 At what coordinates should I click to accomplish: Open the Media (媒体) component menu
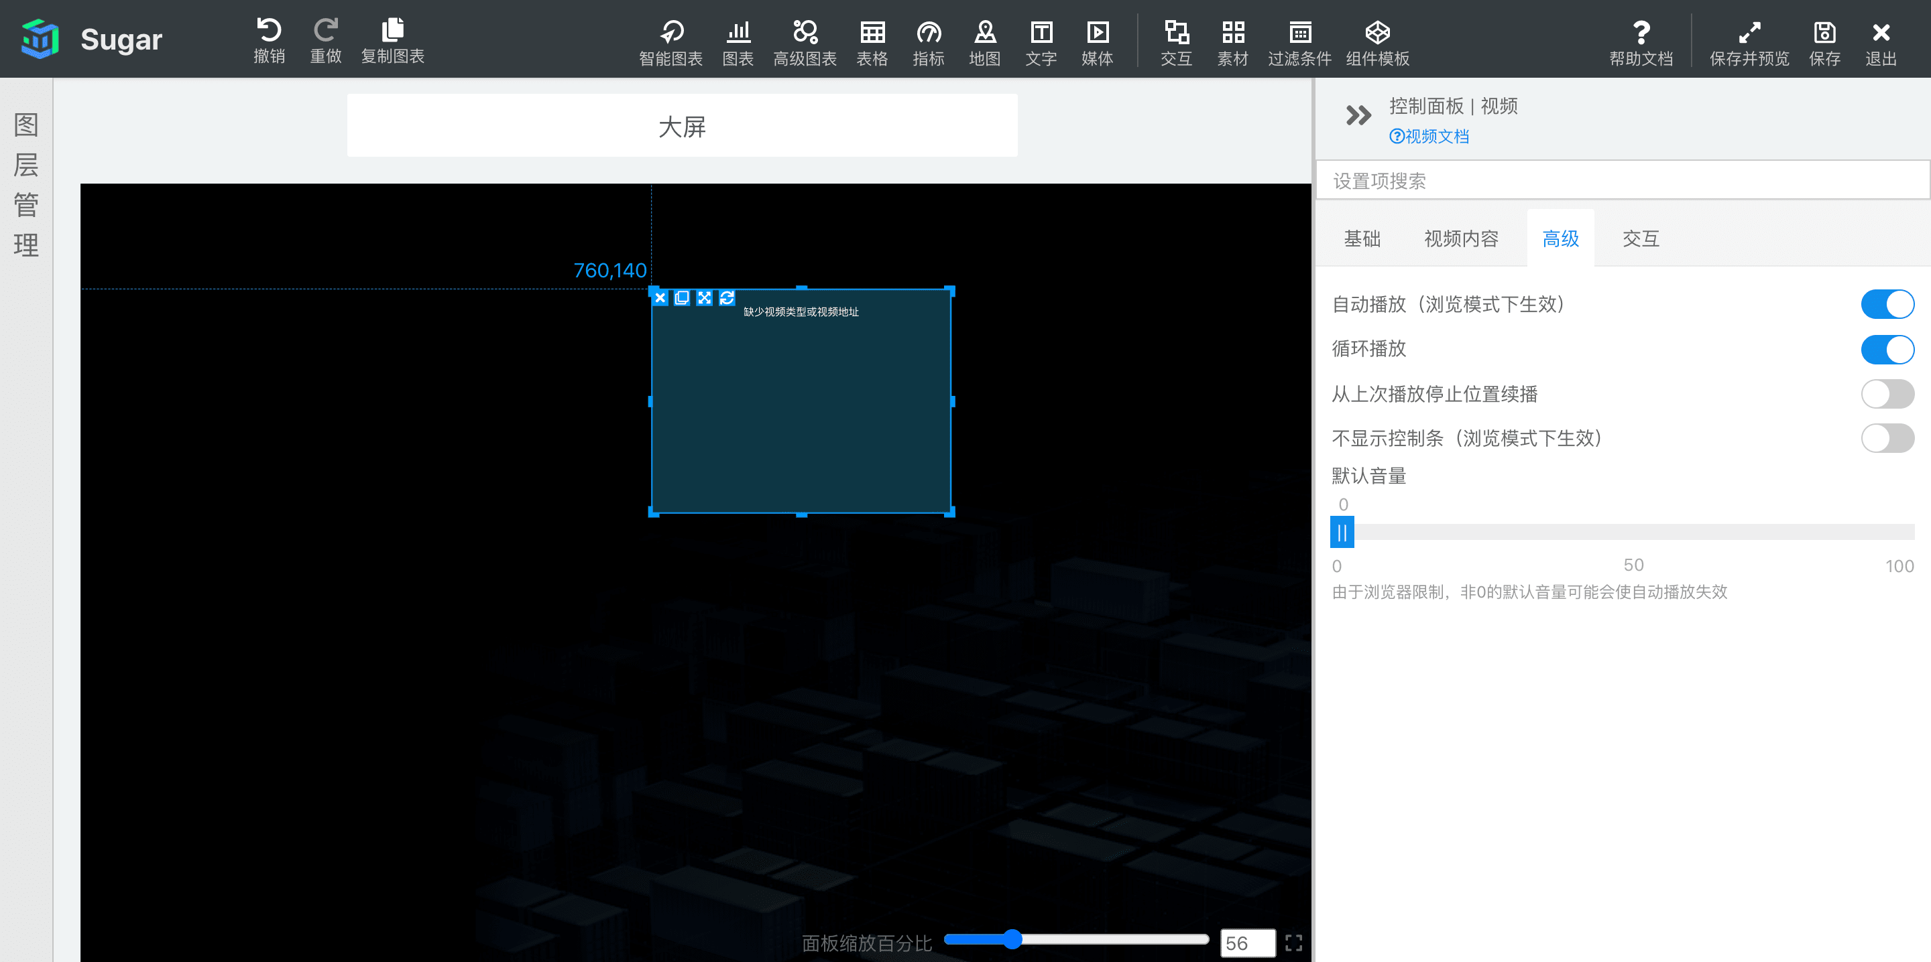coord(1097,32)
